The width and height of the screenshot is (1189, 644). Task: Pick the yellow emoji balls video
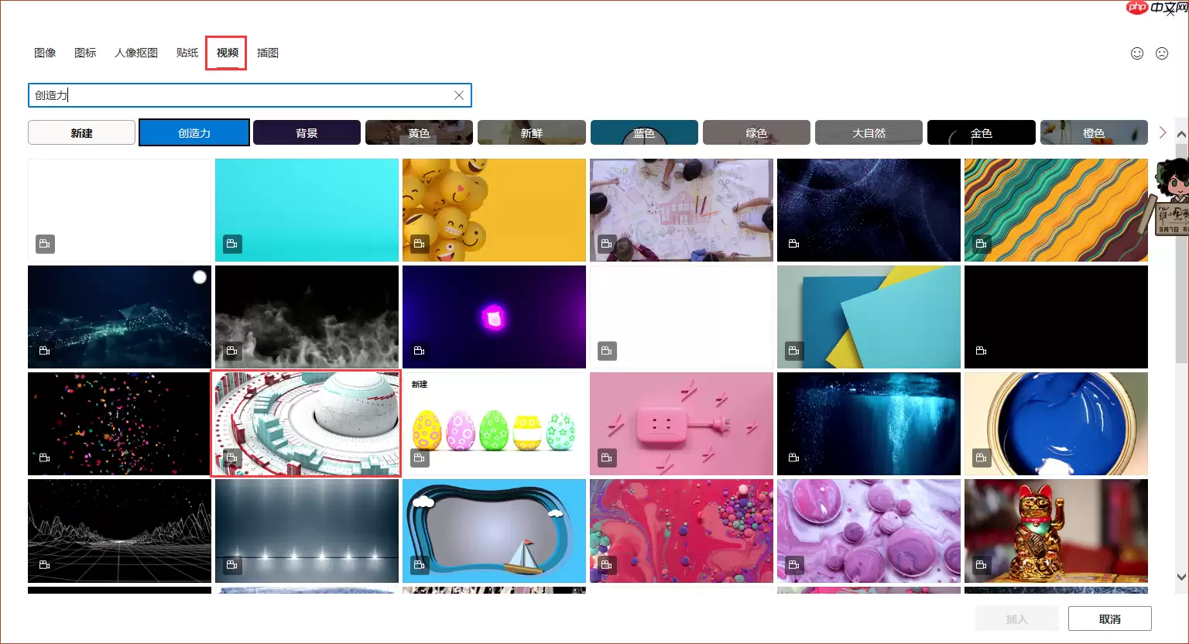click(x=494, y=210)
